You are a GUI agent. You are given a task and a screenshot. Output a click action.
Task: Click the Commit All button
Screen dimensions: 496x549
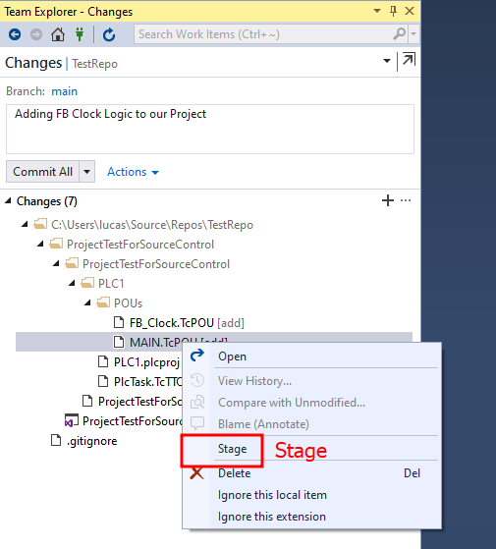(x=42, y=172)
